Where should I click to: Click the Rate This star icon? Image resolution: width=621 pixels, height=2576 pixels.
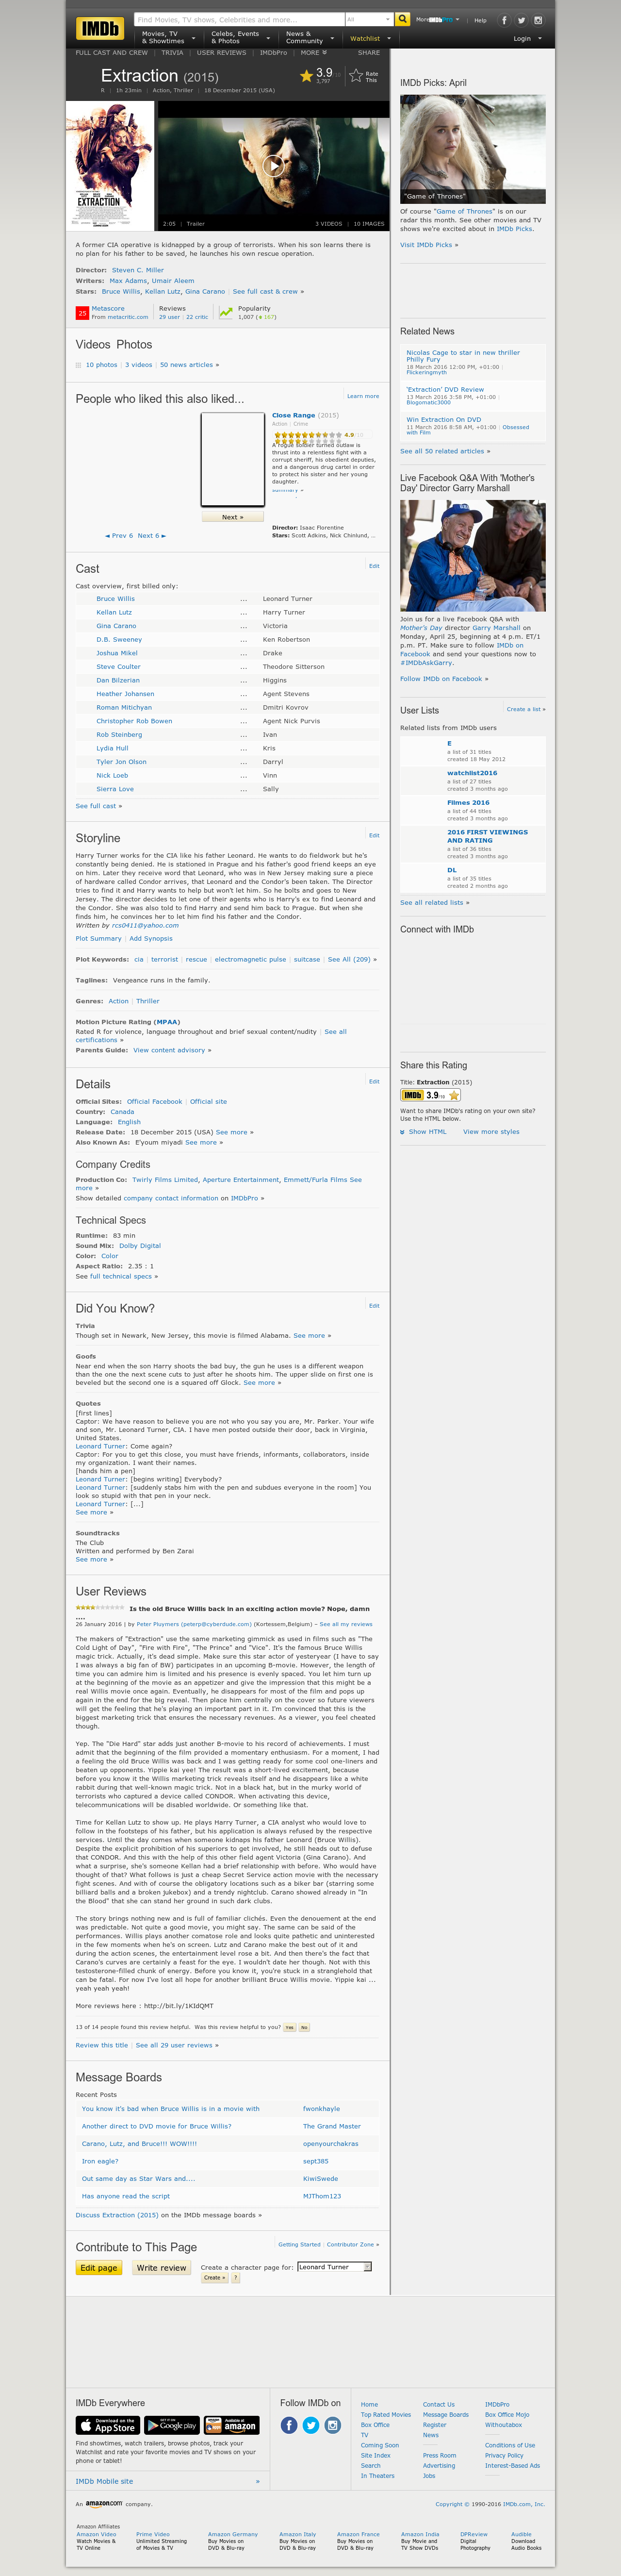(356, 75)
